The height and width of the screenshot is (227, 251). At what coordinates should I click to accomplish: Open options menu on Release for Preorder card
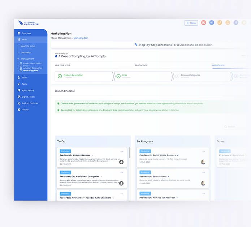(x=204, y=193)
